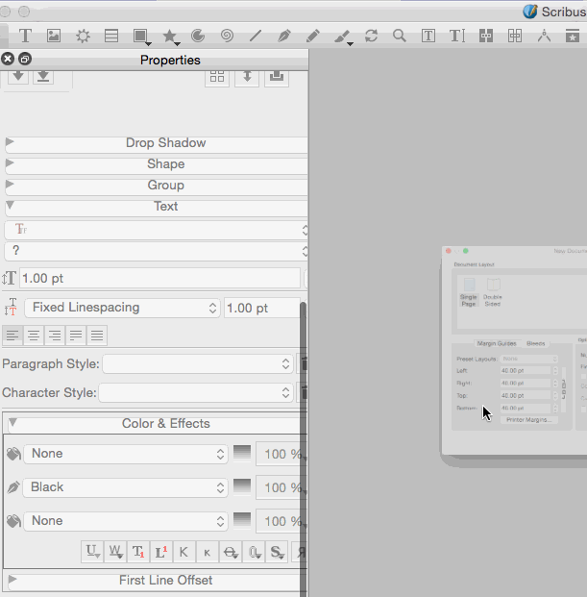587x597 pixels.
Task: Open the Paragraph Style dropdown
Action: point(197,364)
